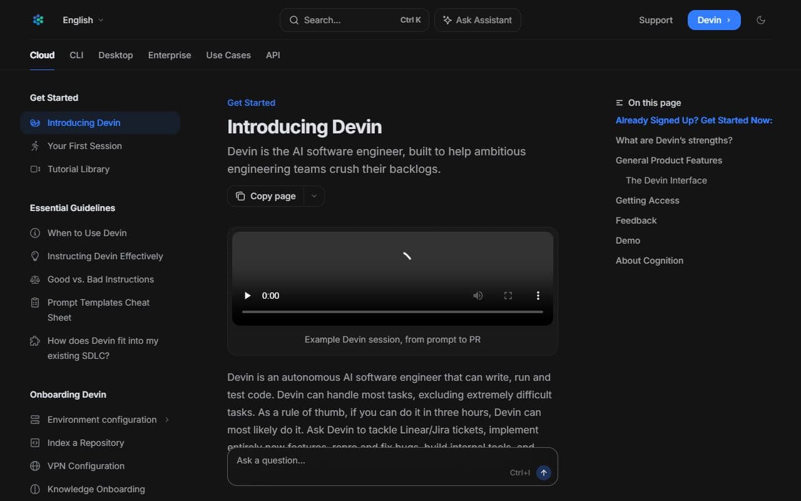Open the Copy page options dropdown arrow
801x501 pixels.
(x=314, y=196)
